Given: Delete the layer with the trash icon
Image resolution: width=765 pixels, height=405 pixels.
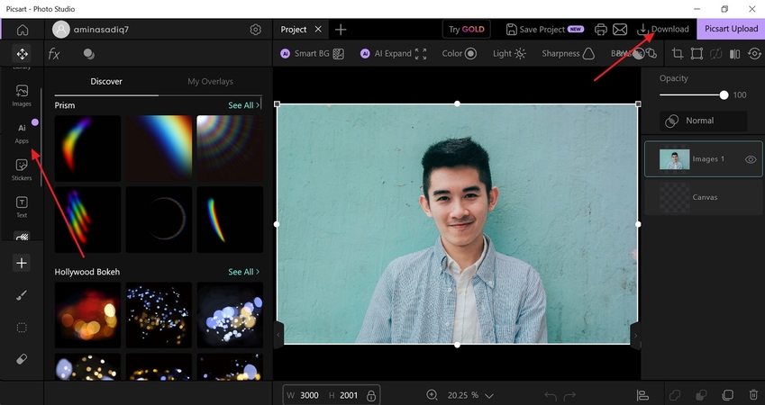Looking at the screenshot, I should point(754,395).
